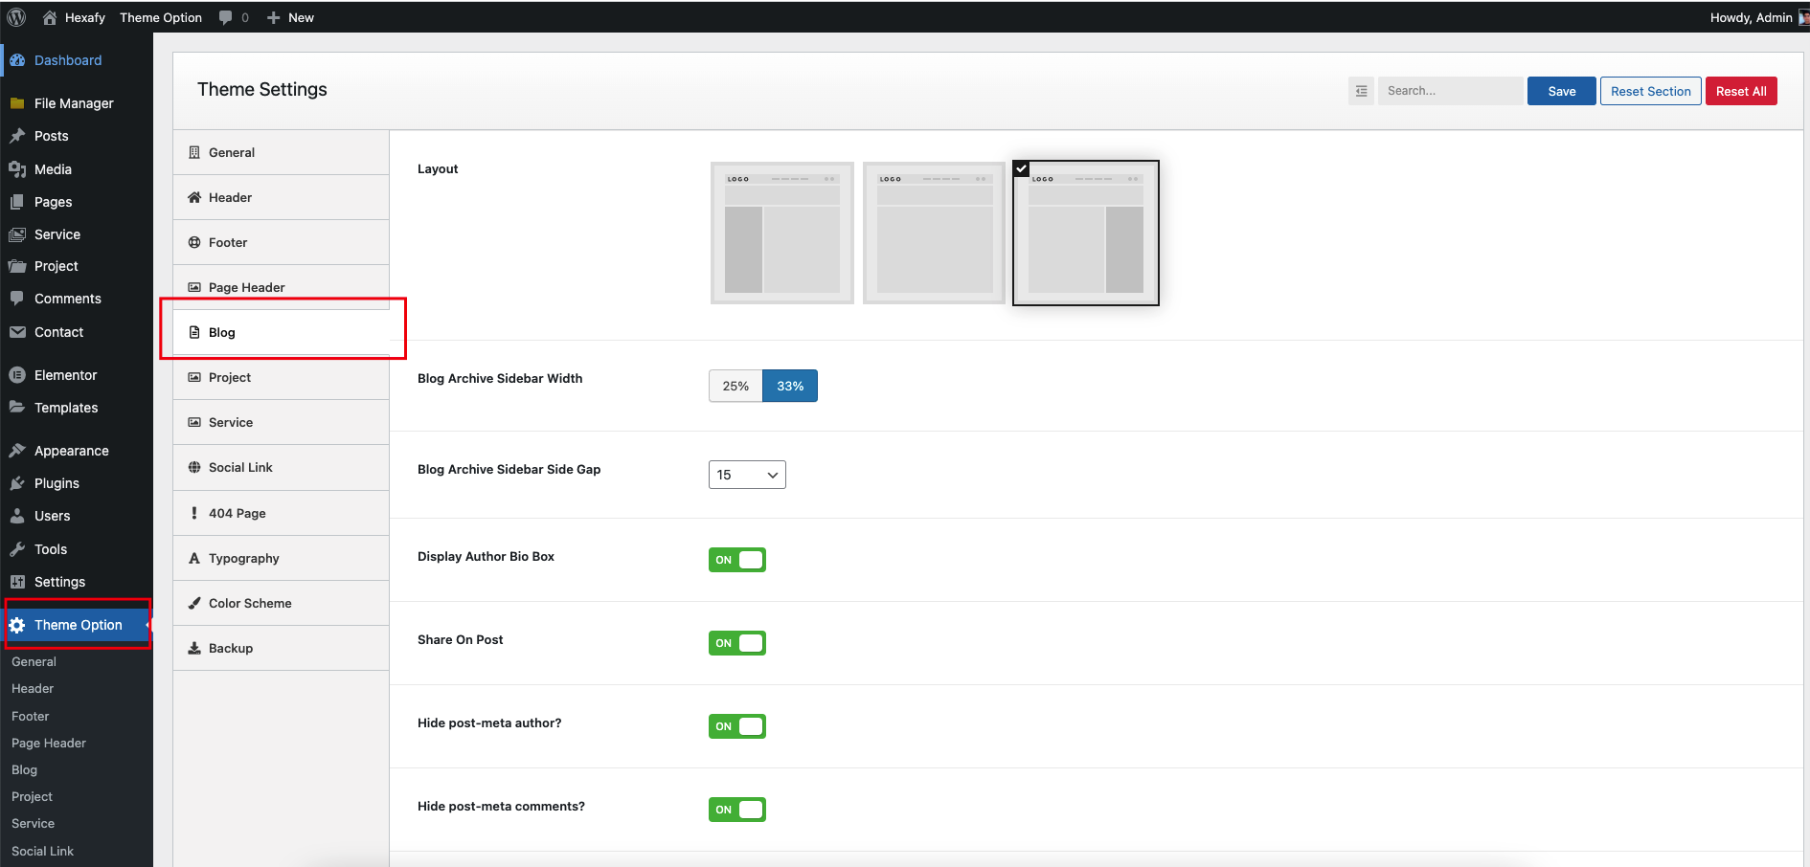Screen dimensions: 1810x867
Task: Click the Typography letter A icon
Action: tap(194, 558)
